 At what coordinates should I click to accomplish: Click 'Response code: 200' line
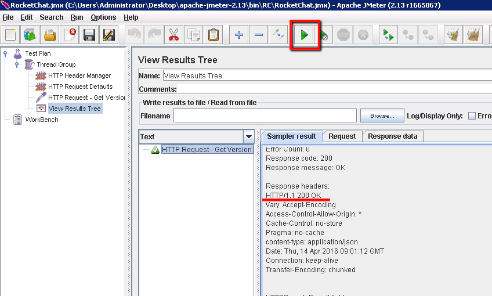(x=299, y=158)
